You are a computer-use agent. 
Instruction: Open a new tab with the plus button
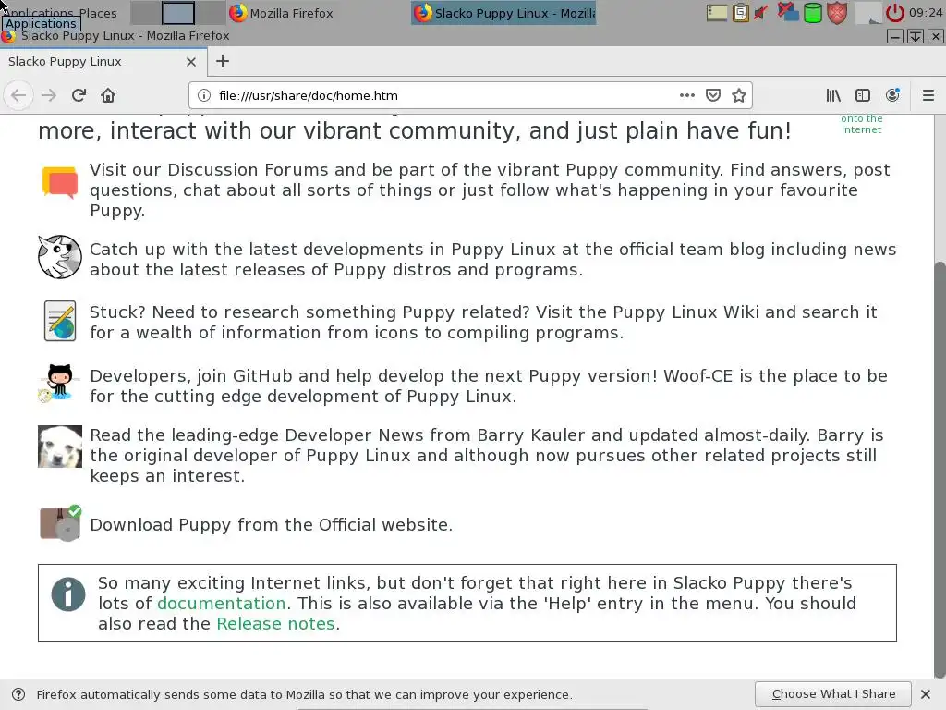222,61
